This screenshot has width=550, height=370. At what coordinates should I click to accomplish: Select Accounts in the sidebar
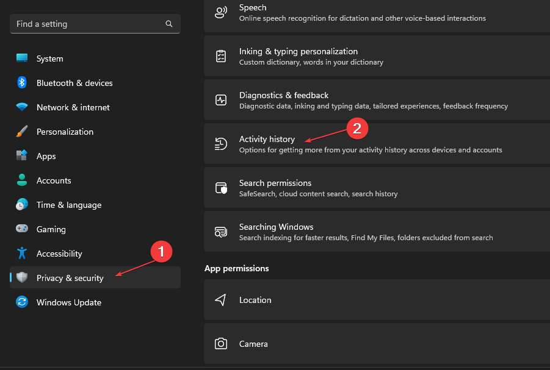click(x=55, y=180)
